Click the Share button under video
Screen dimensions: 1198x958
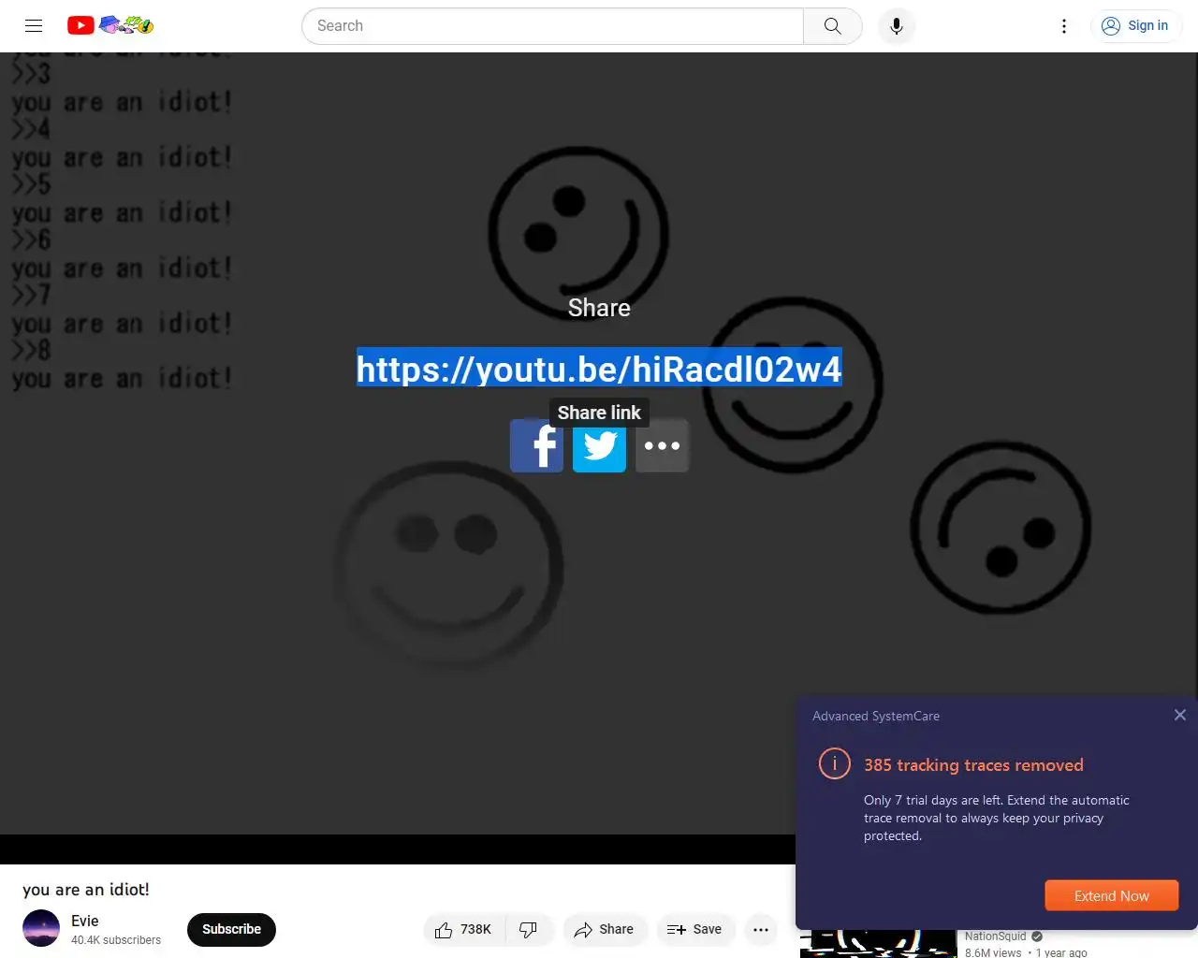[605, 929]
